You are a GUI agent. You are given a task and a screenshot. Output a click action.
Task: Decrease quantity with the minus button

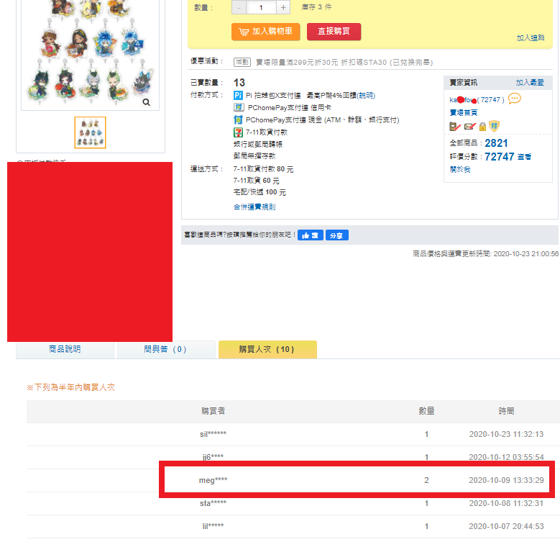pyautogui.click(x=239, y=7)
